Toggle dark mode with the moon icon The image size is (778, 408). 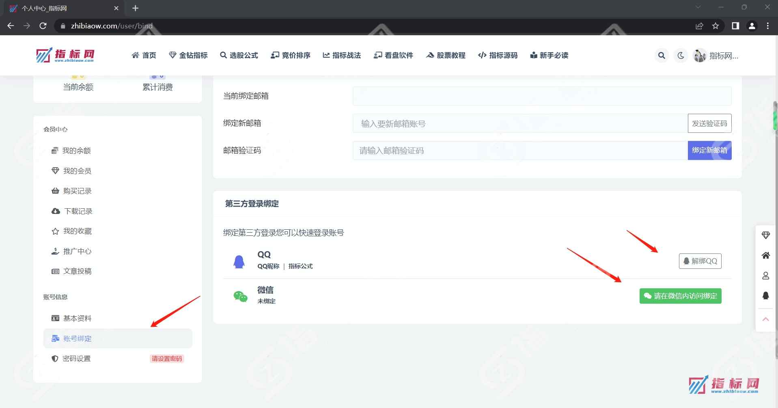coord(680,55)
